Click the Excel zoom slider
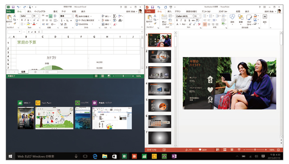This screenshot has width=289, height=164. 123,76
